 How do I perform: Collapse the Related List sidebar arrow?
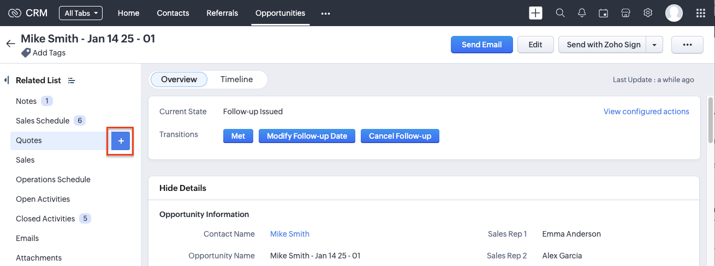6,80
